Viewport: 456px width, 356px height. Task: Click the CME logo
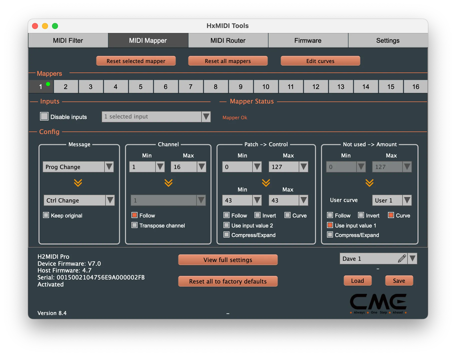[377, 302]
